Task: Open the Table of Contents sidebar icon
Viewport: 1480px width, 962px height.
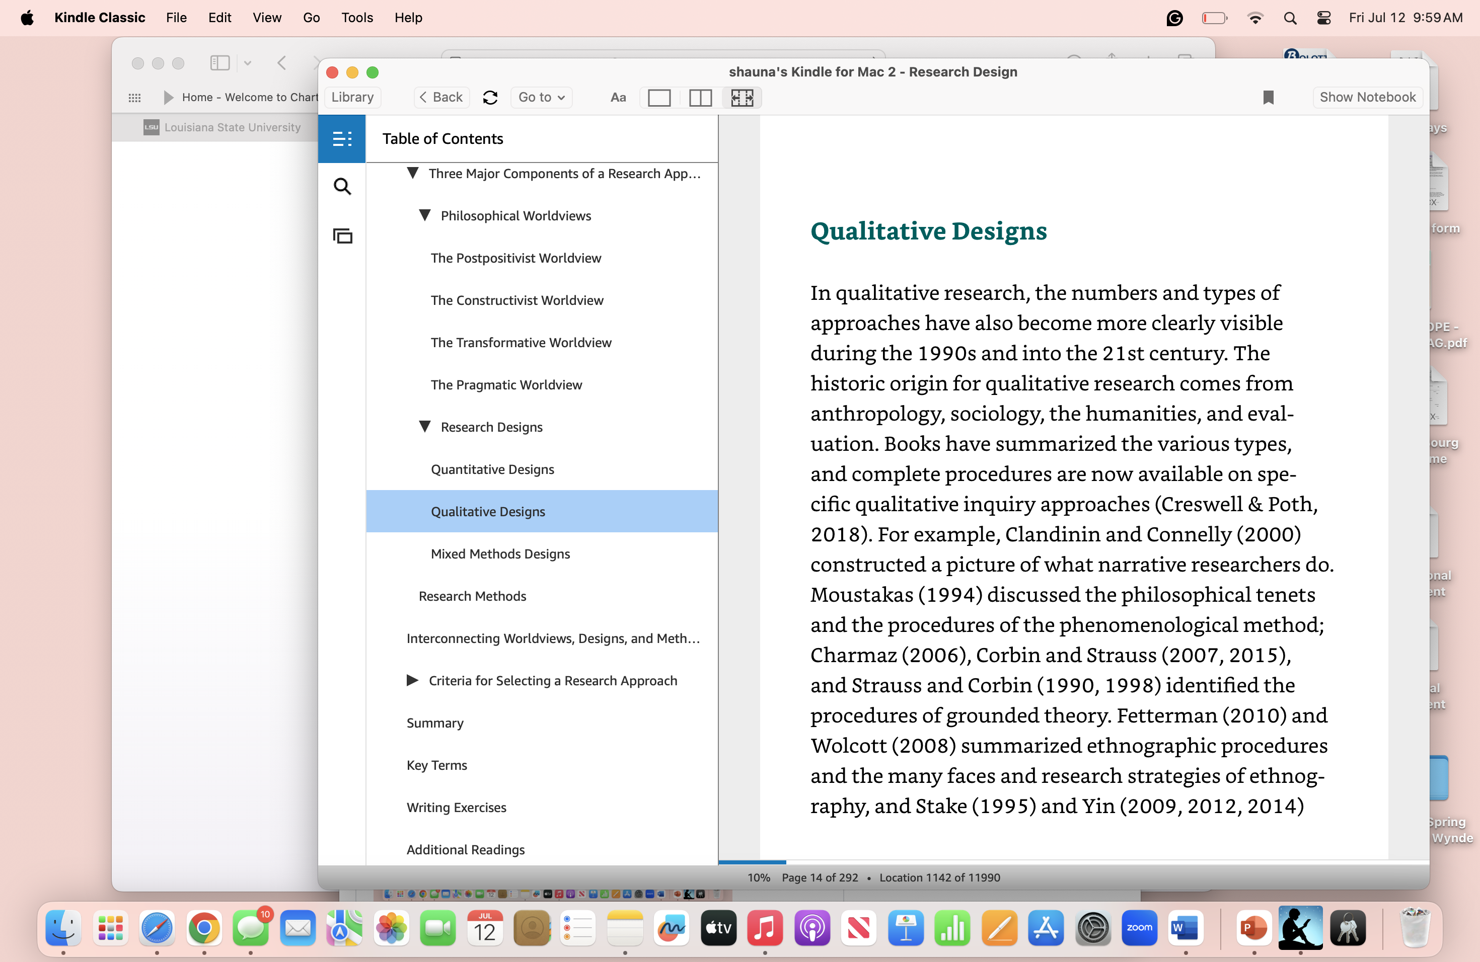Action: (341, 138)
